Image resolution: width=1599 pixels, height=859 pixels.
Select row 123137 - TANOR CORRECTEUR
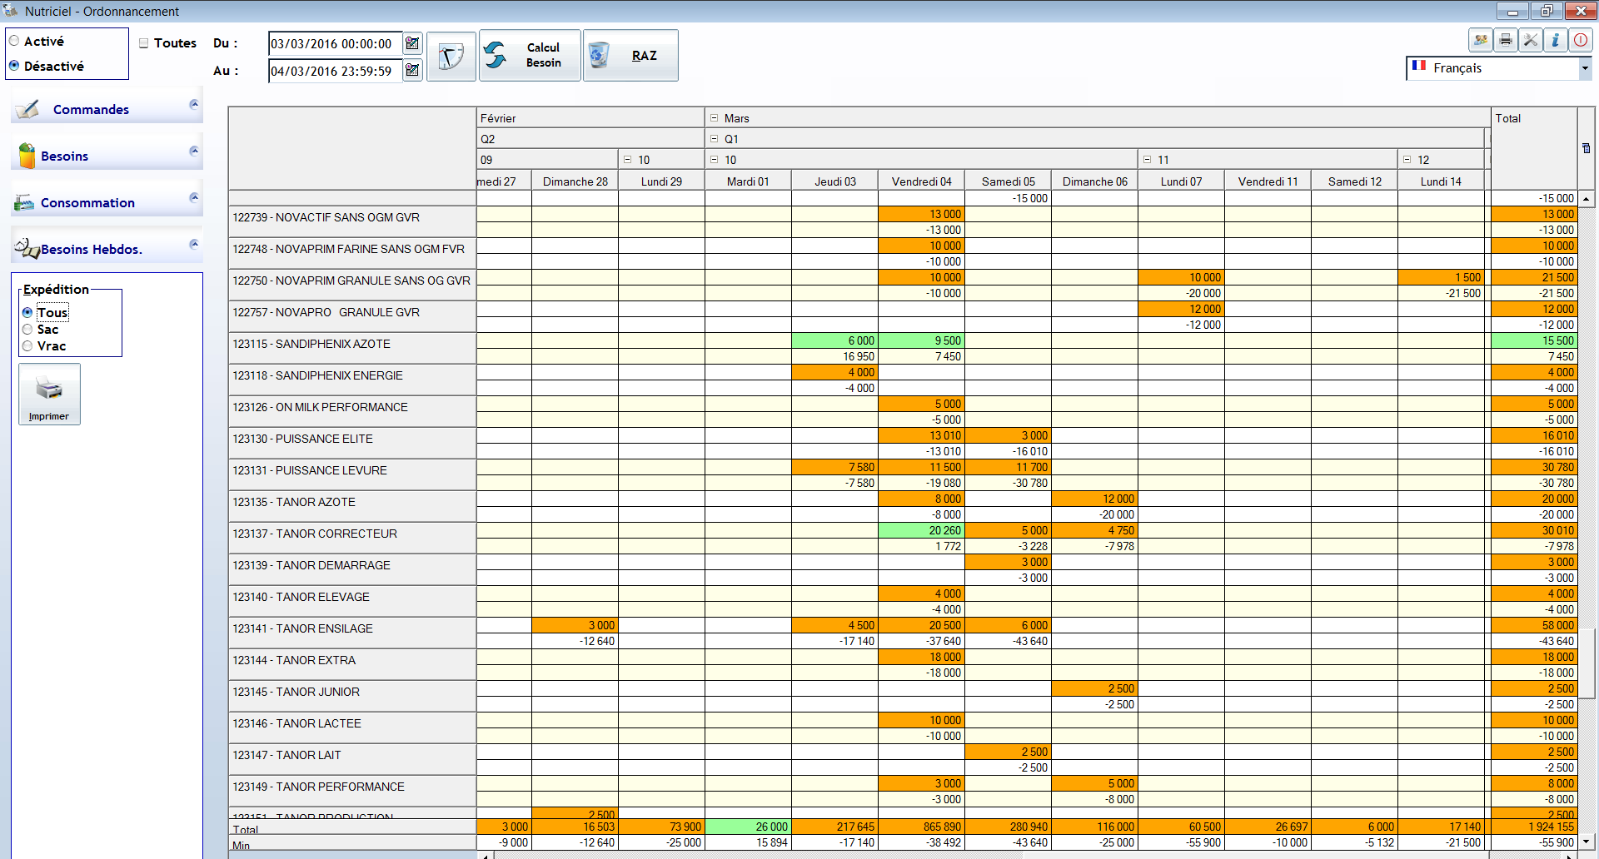(x=352, y=539)
